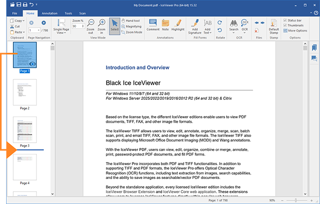Viewport: 320px width, 204px height.
Task: Insert a Note annotation
Action: pos(165,25)
